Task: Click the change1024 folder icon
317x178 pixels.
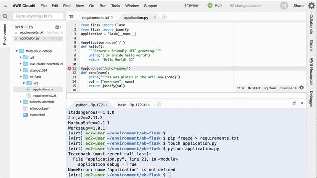Action: [x=26, y=70]
